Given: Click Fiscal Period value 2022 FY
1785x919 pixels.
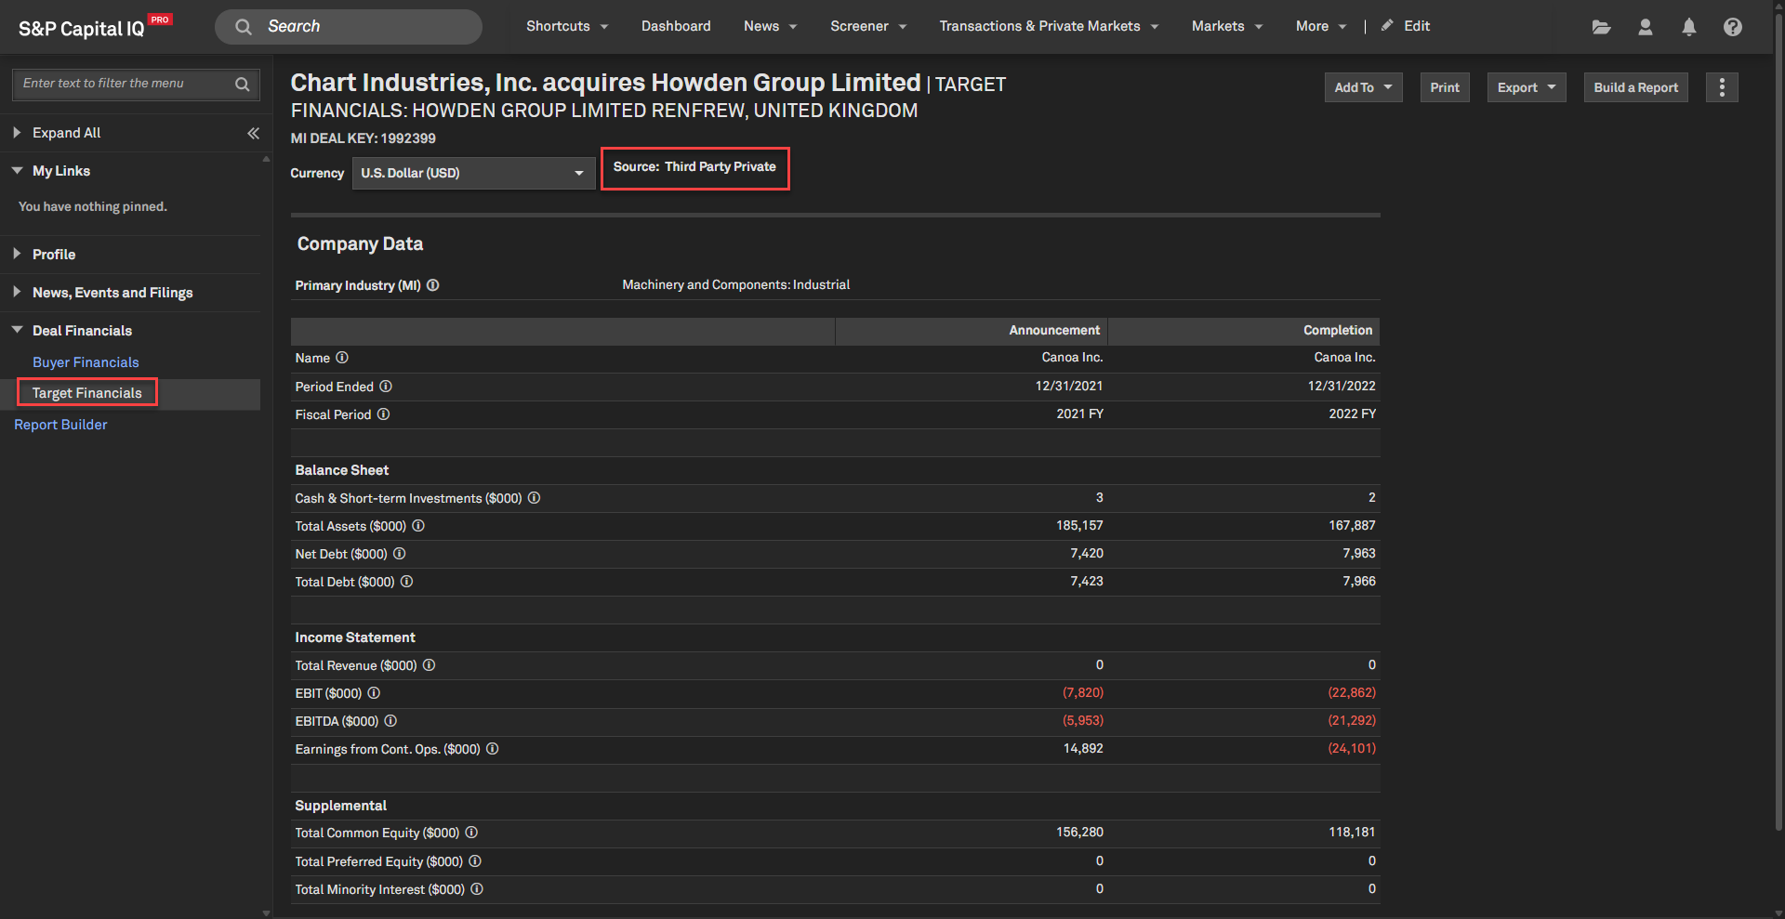Looking at the screenshot, I should [x=1353, y=414].
